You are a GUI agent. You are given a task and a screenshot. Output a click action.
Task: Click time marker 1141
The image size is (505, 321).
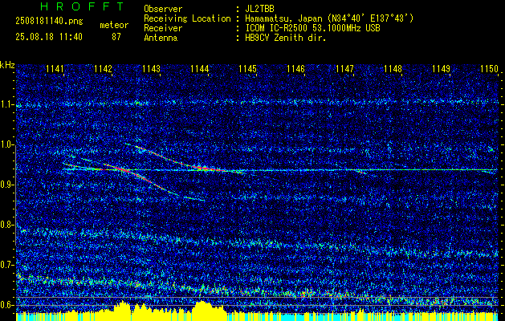(55, 69)
